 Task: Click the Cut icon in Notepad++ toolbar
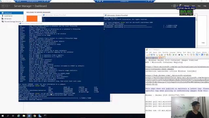pyautogui.click(x=165, y=55)
